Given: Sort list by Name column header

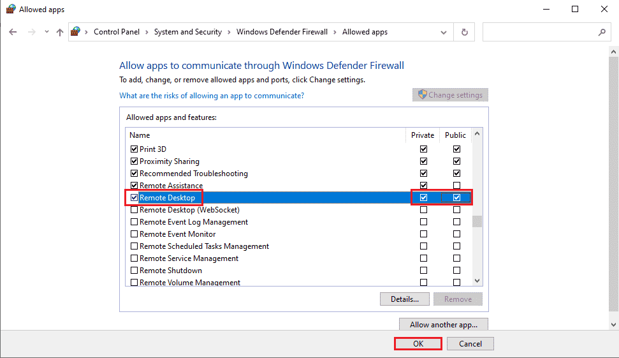Looking at the screenshot, I should (140, 135).
